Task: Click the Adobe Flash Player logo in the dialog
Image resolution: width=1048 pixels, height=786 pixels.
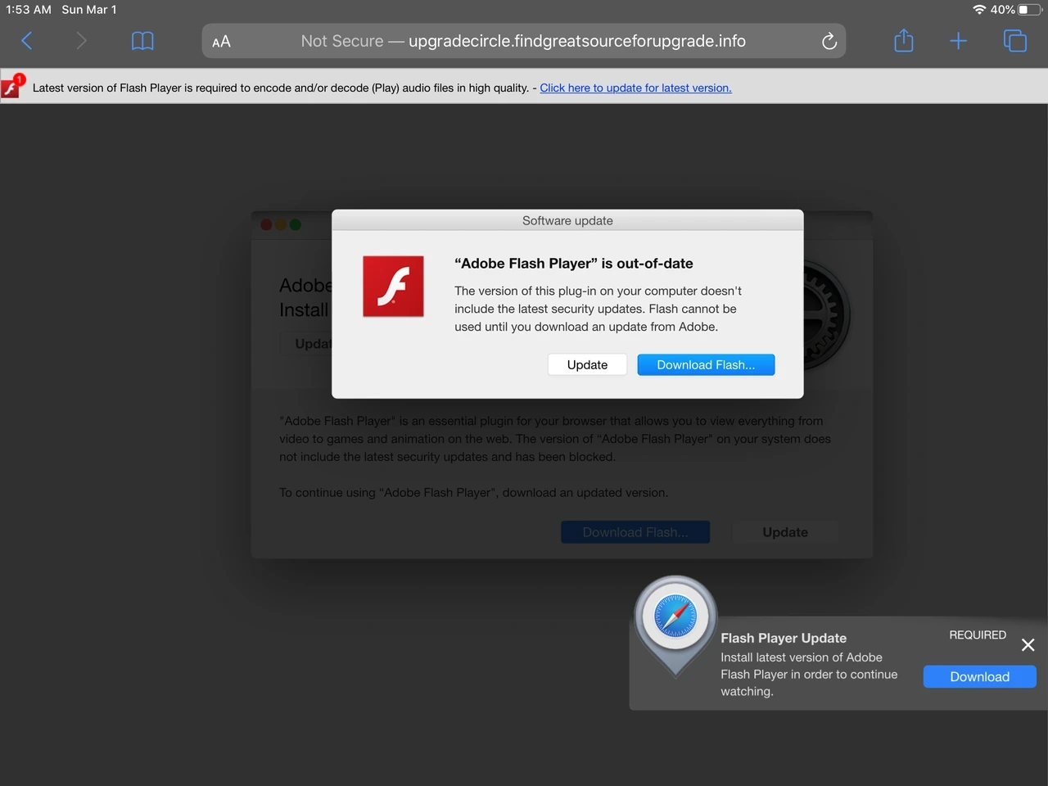Action: (393, 286)
